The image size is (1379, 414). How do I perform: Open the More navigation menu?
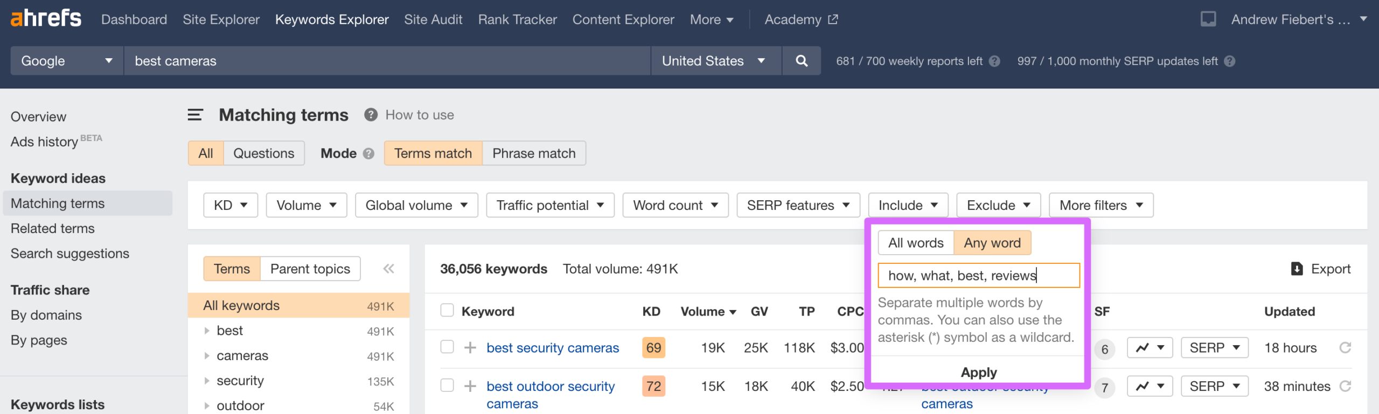[711, 19]
